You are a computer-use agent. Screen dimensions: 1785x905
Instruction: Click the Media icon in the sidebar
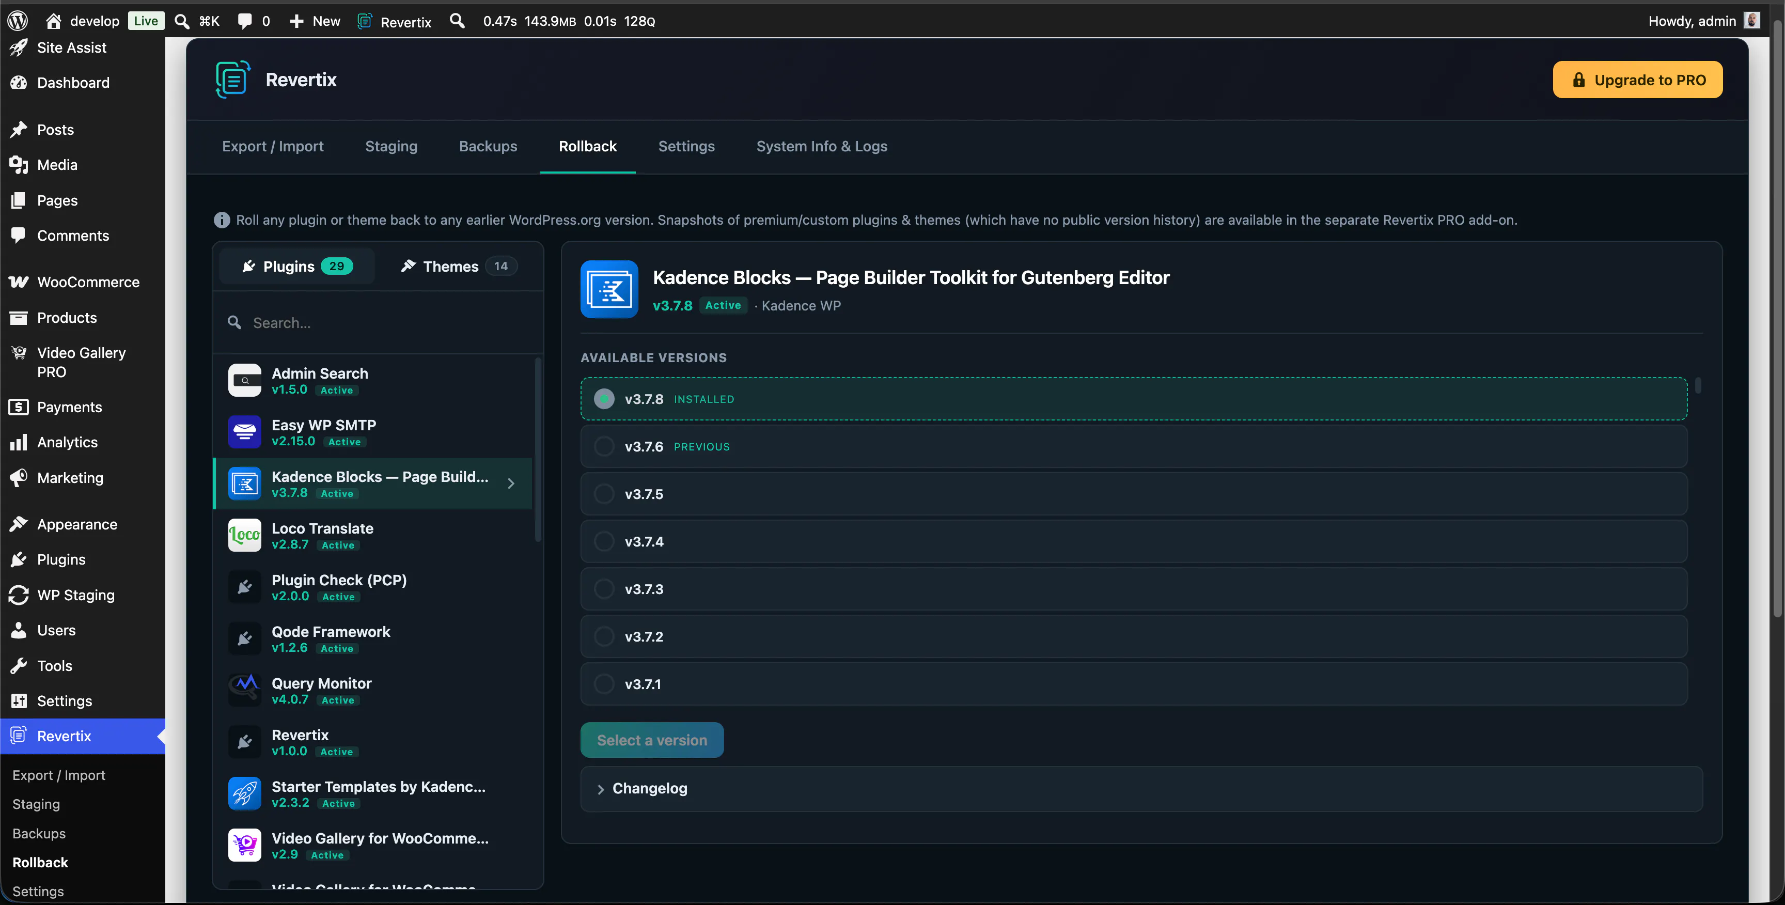tap(19, 165)
